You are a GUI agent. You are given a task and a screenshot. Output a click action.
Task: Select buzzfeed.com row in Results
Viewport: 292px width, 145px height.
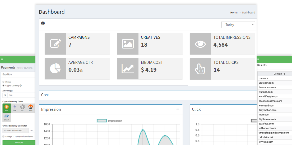click(x=275, y=124)
